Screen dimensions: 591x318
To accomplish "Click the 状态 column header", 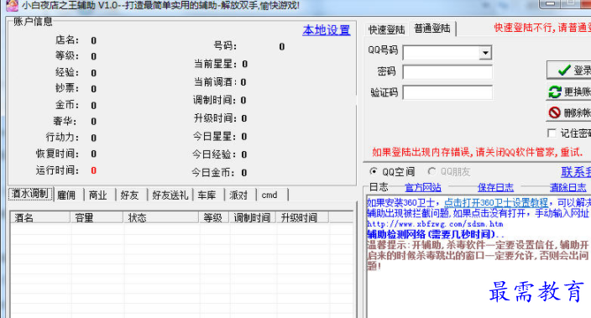I will [161, 217].
